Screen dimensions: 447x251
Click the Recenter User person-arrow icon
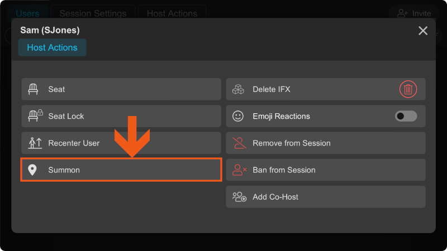(x=35, y=143)
